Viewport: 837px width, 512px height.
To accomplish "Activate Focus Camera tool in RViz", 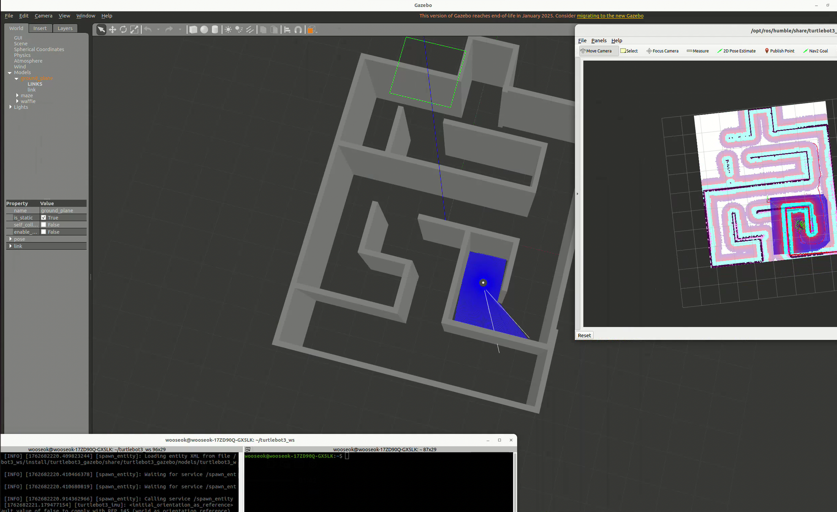I will (662, 51).
